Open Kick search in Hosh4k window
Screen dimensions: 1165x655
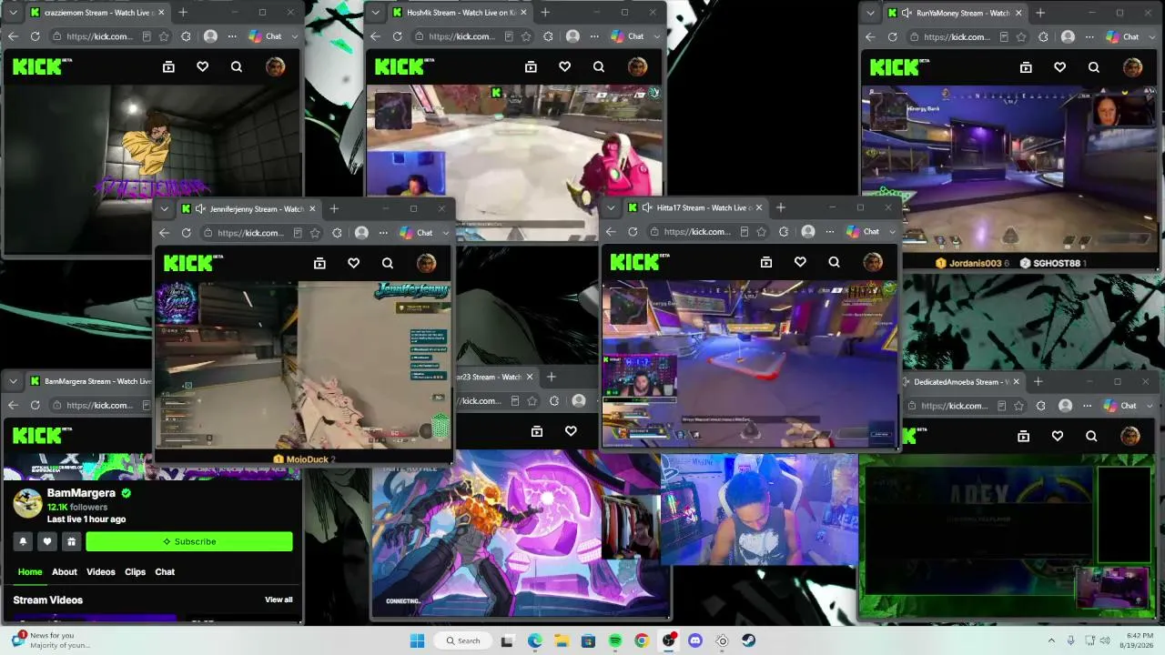[x=599, y=66]
